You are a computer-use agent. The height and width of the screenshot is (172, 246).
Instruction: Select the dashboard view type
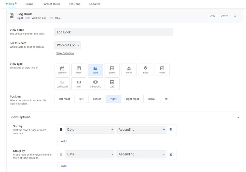(x=62, y=83)
